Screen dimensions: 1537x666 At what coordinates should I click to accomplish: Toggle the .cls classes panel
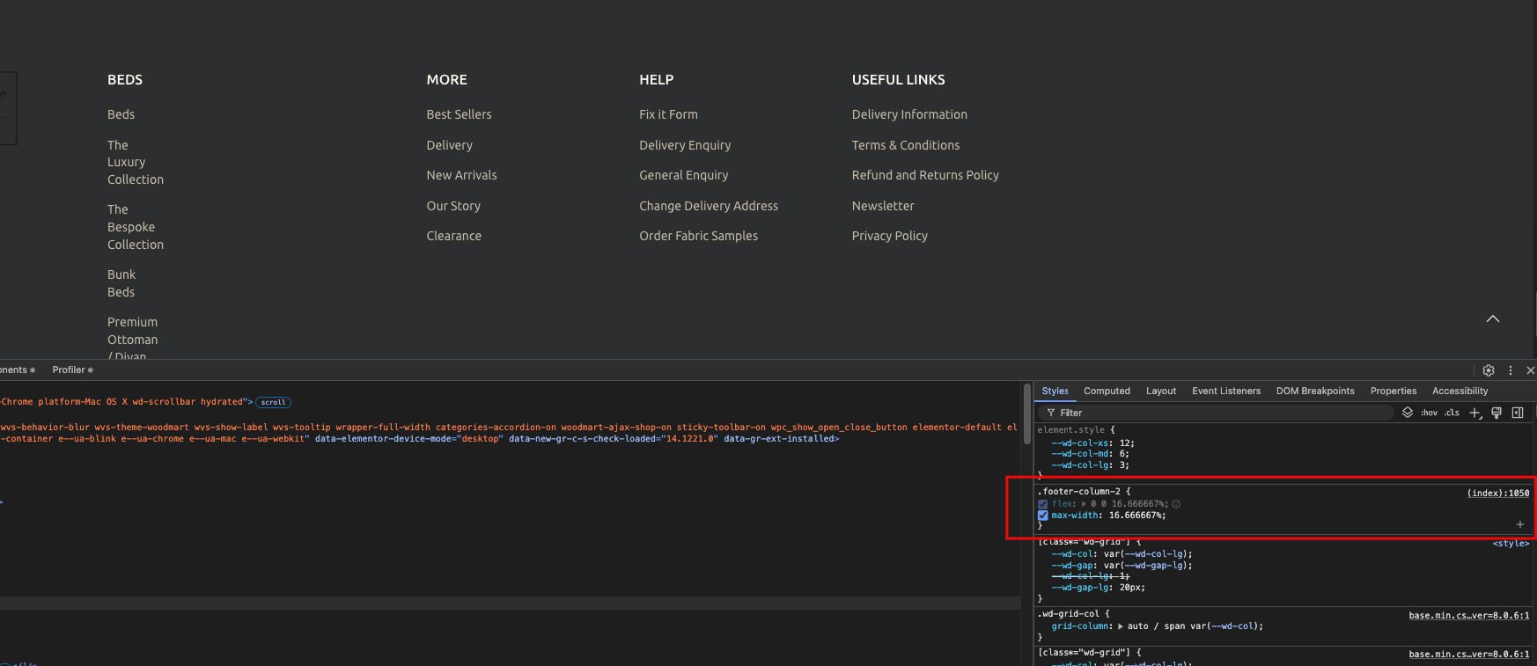[1452, 413]
